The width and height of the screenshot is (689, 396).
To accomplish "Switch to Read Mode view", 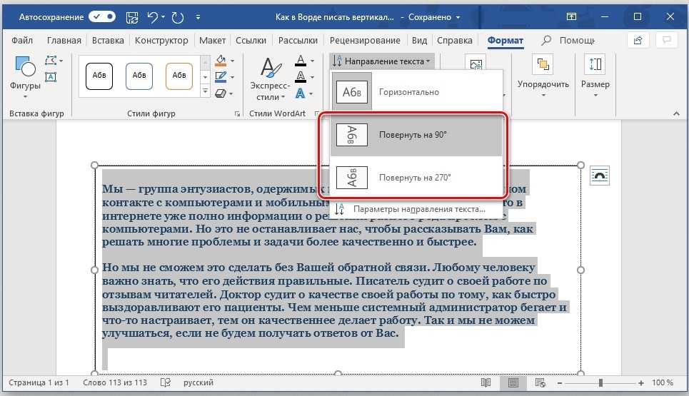I will tap(486, 383).
